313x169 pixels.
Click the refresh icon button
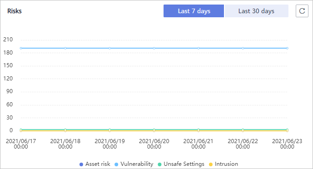click(x=302, y=11)
